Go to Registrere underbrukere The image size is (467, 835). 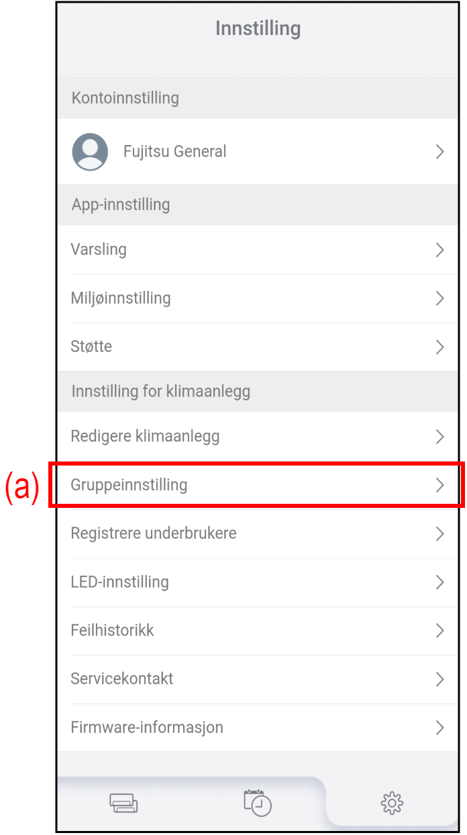(154, 533)
